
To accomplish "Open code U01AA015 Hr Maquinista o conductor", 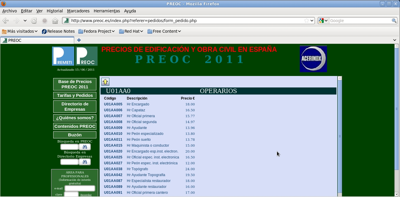I will coord(113,145).
